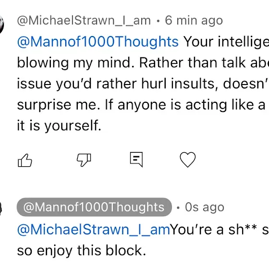Click the "Your intellige" comment text
The image size is (269, 269).
[226, 42]
